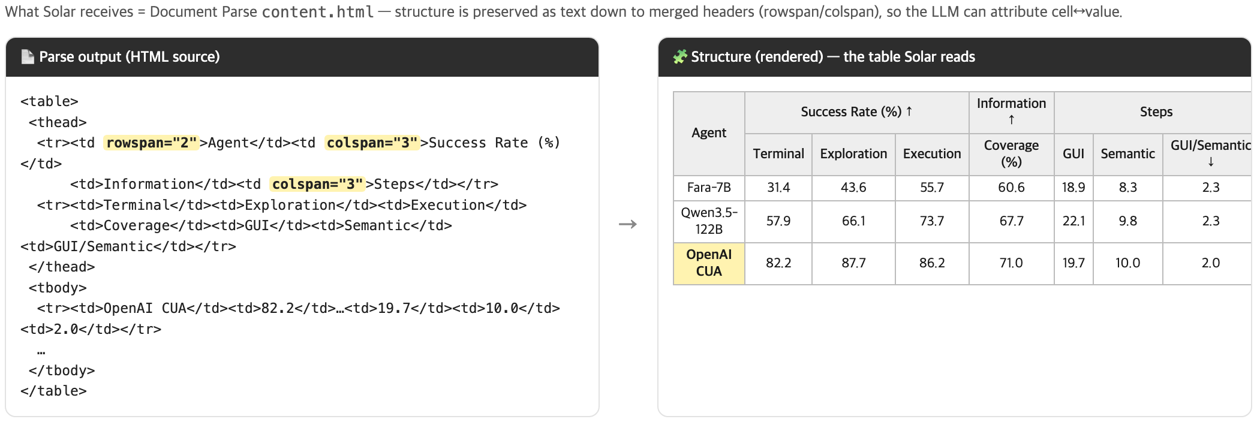
Task: Select the Qwen3.5-122B row label
Action: tap(709, 221)
